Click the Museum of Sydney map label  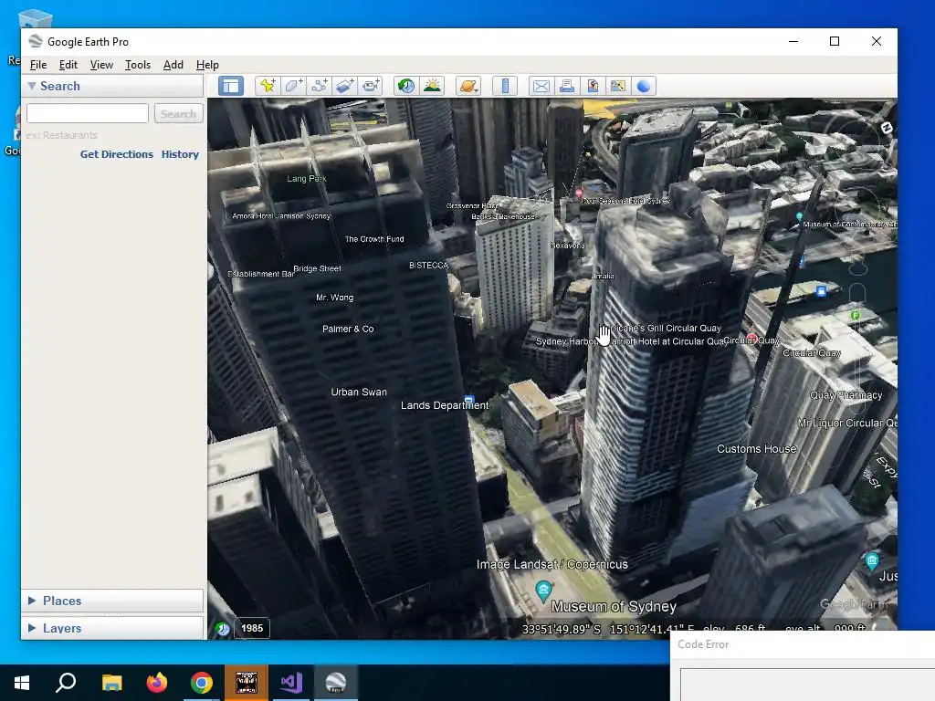tap(614, 606)
